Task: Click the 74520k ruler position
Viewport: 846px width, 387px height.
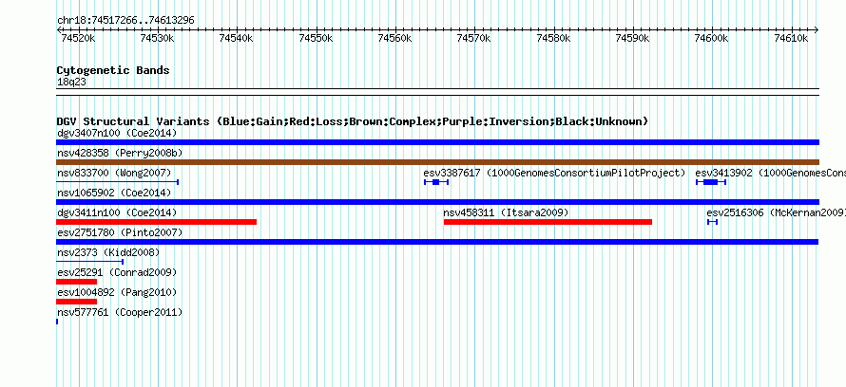Action: pos(79,38)
